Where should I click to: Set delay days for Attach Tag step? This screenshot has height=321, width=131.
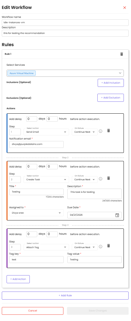[32, 234]
